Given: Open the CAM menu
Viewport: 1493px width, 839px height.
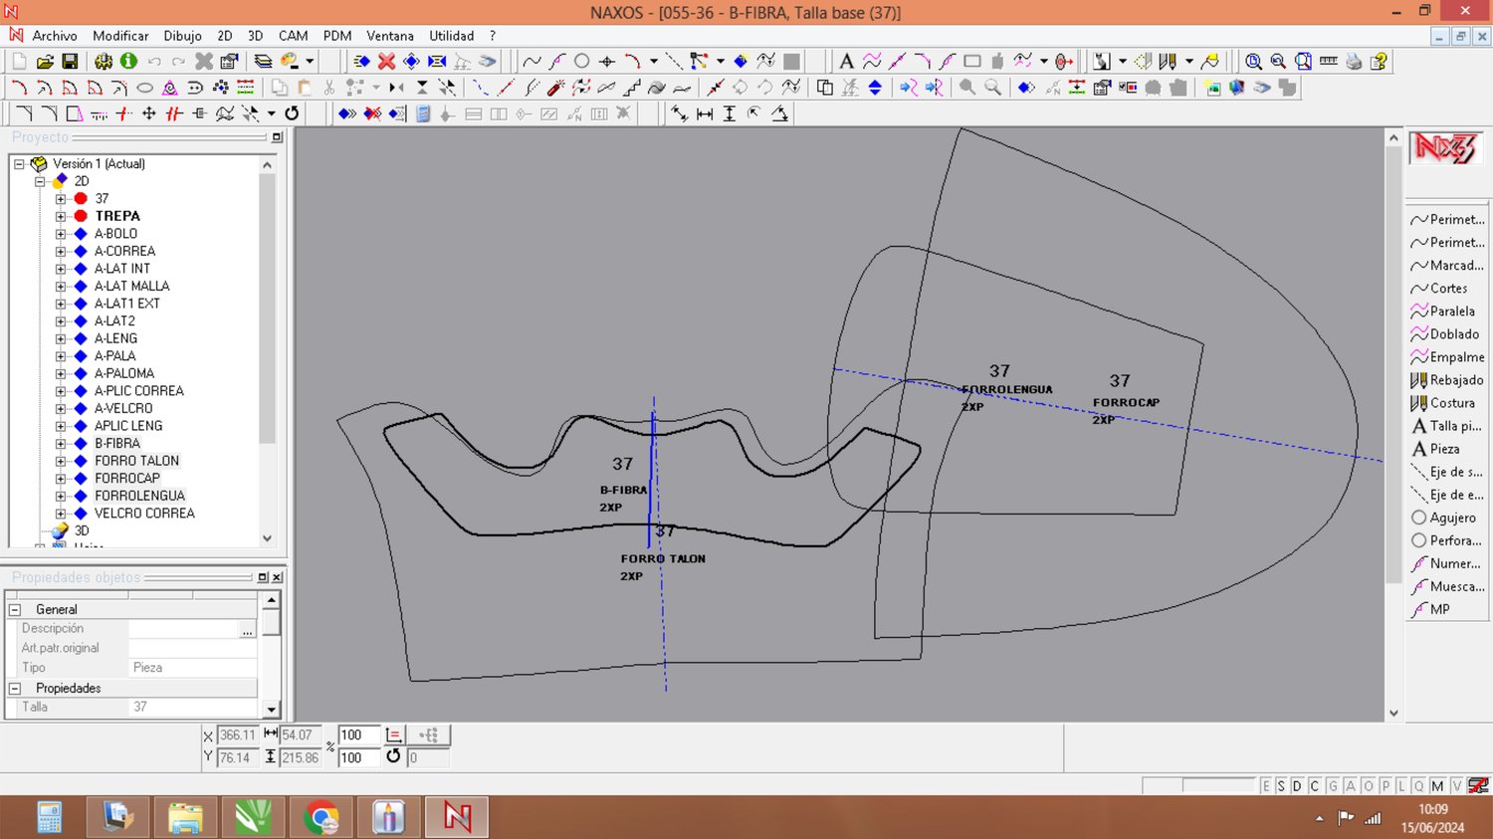Looking at the screenshot, I should (293, 36).
